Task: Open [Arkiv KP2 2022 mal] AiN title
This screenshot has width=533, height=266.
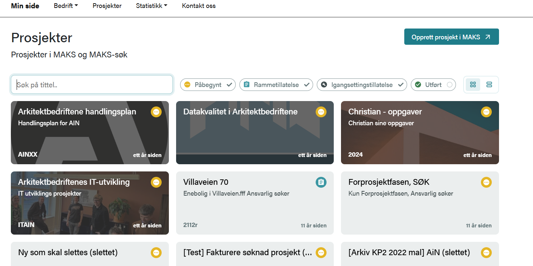Action: pyautogui.click(x=409, y=253)
